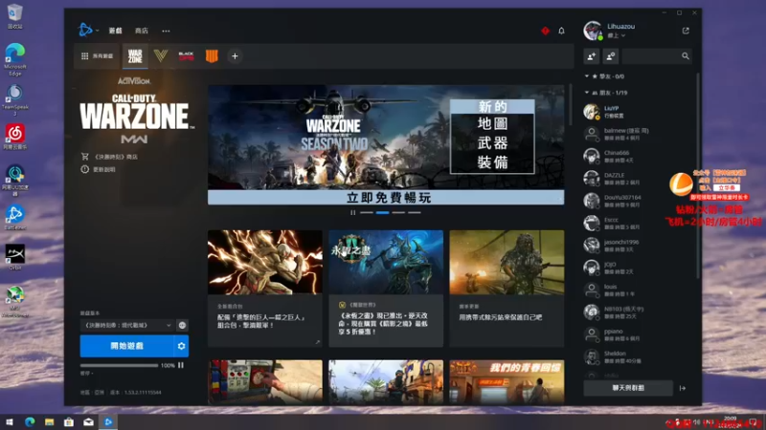This screenshot has height=430, width=766.
Task: Select friend China666 in the list
Action: coord(638,156)
